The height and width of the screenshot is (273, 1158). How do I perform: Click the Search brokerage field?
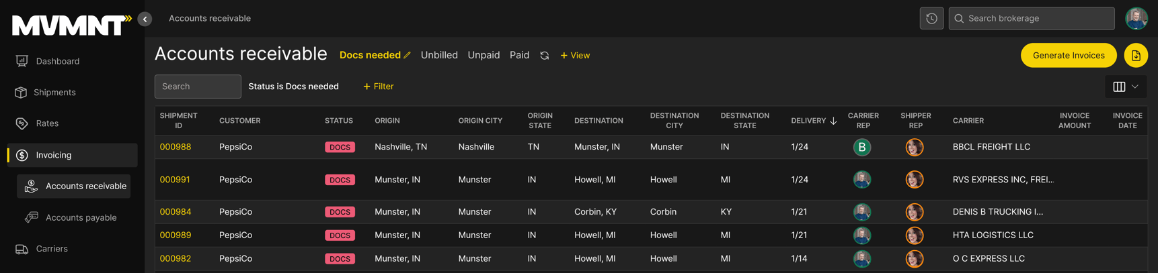1032,19
